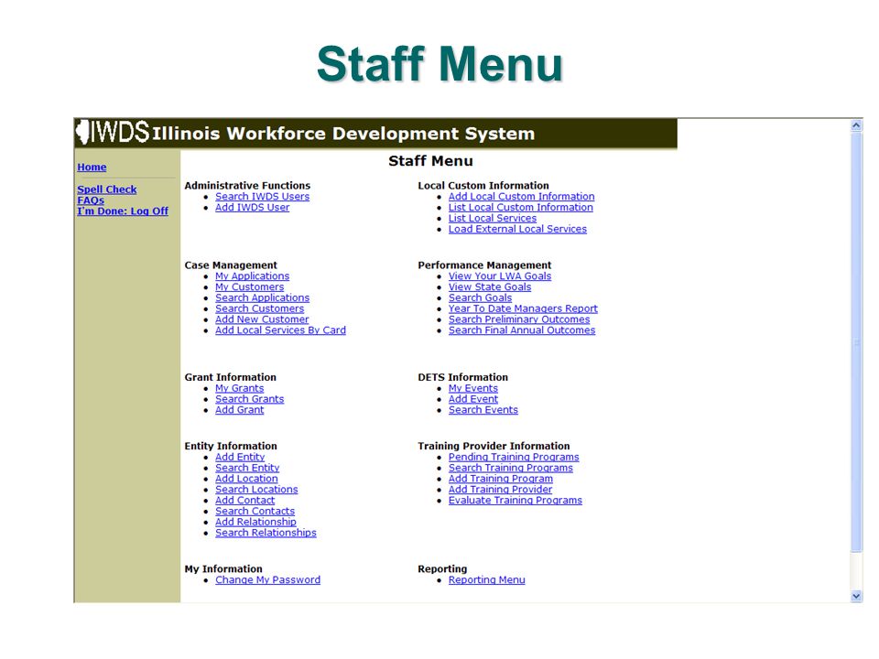
Task: Open Search Contacts link
Action: click(255, 511)
